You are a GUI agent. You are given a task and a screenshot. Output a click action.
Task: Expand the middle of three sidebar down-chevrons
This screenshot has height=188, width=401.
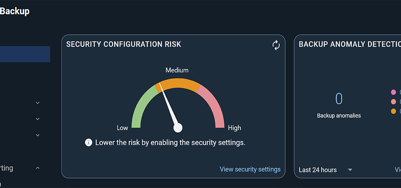pyautogui.click(x=38, y=119)
